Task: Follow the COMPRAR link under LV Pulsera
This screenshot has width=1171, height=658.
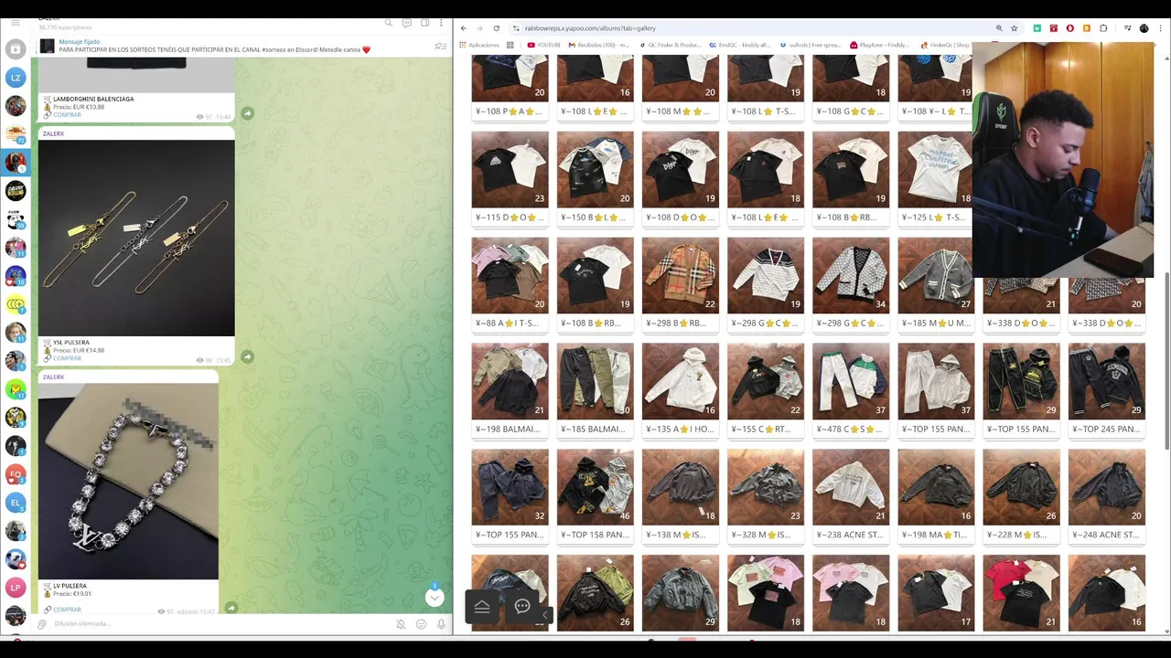Action: (x=67, y=610)
